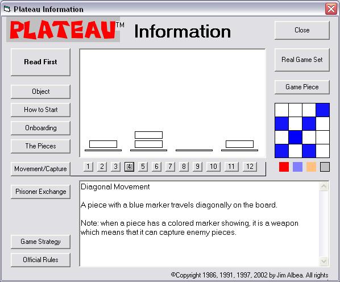Open the Prisoner Exchange section
Image resolution: width=340 pixels, height=282 pixels.
click(x=40, y=192)
